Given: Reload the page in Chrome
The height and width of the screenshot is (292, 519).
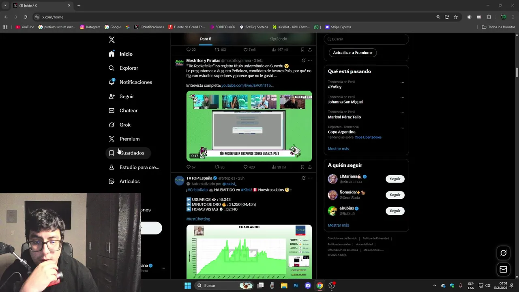Looking at the screenshot, I should coord(25,17).
